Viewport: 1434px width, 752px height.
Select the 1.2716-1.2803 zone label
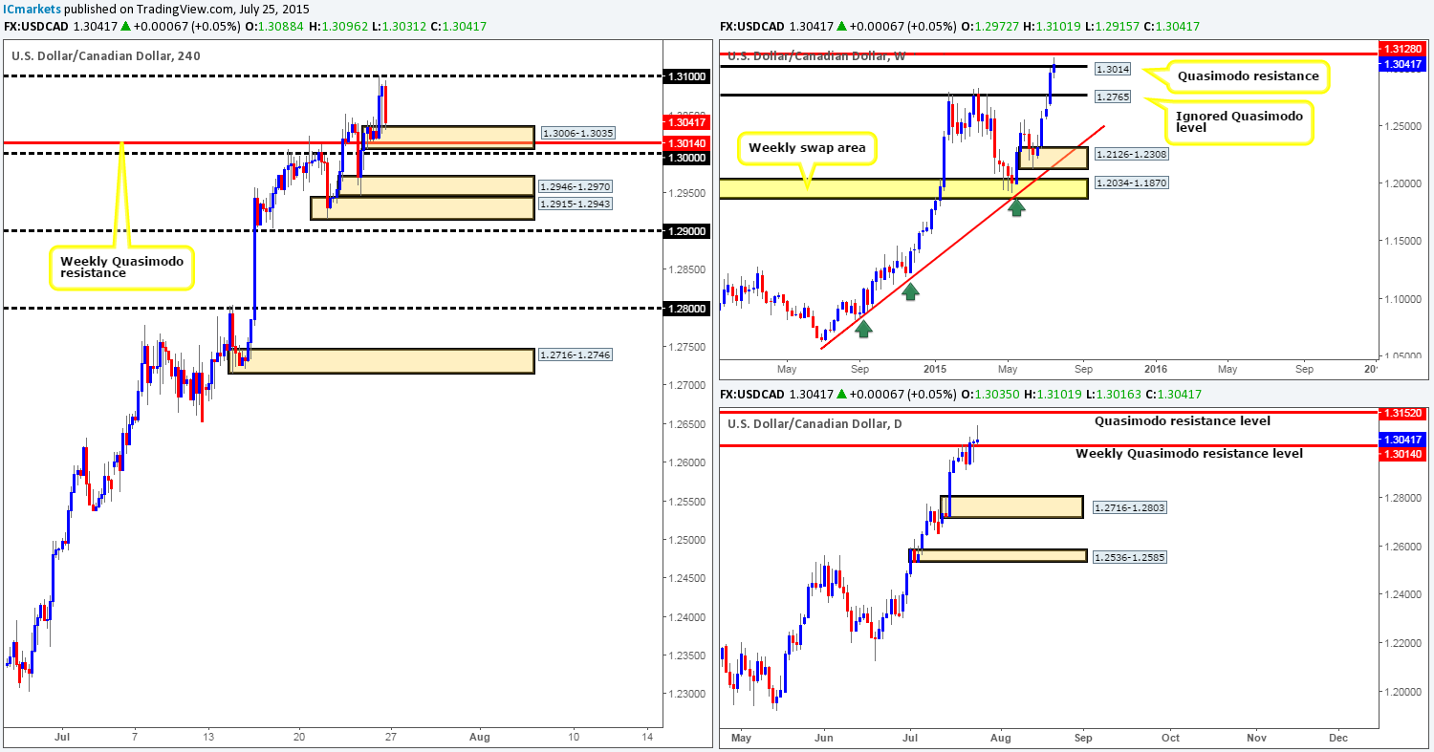click(x=1128, y=508)
